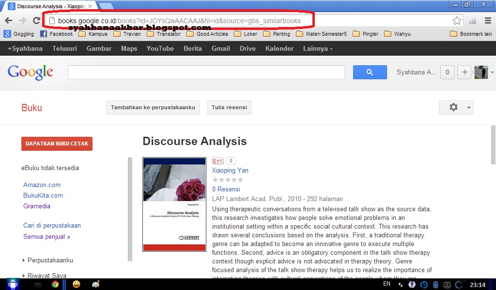Click the browser forward arrow

point(22,21)
